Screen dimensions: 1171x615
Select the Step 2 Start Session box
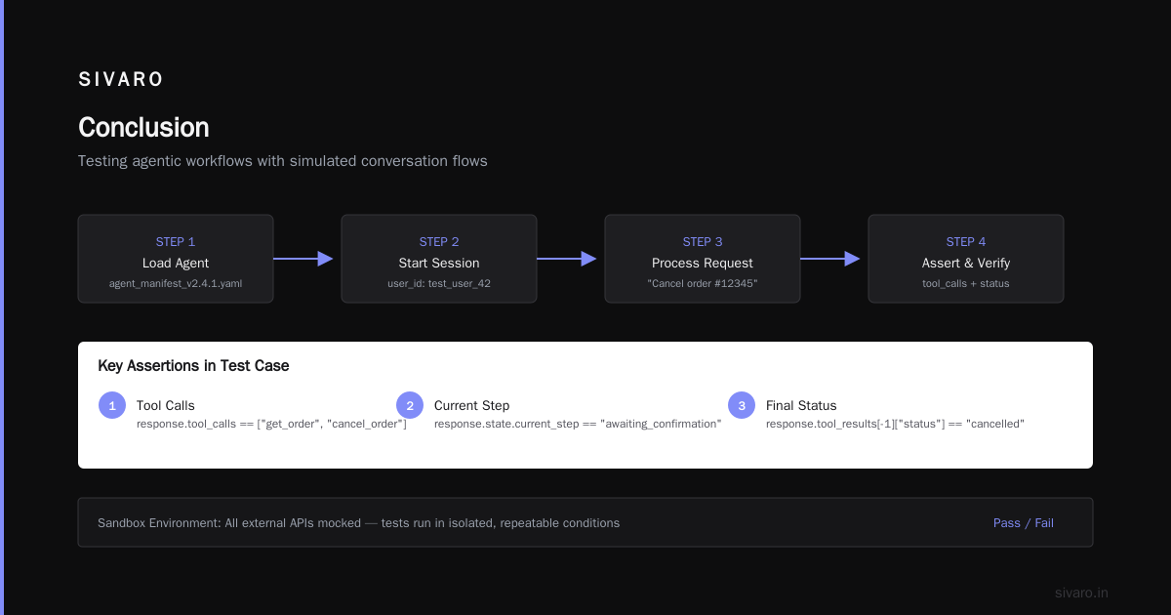coord(439,259)
